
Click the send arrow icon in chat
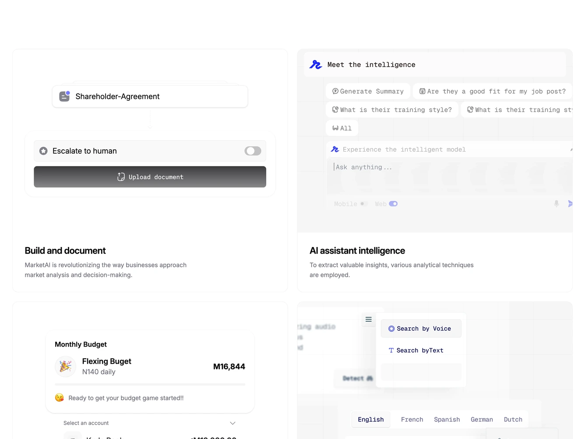coord(570,204)
